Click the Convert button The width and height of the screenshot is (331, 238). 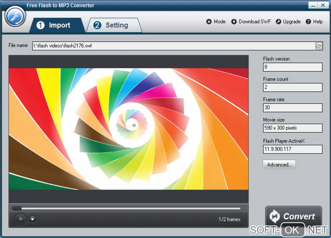pyautogui.click(x=293, y=216)
